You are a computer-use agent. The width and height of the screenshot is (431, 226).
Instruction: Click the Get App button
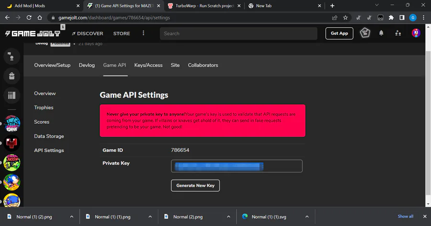(x=339, y=33)
